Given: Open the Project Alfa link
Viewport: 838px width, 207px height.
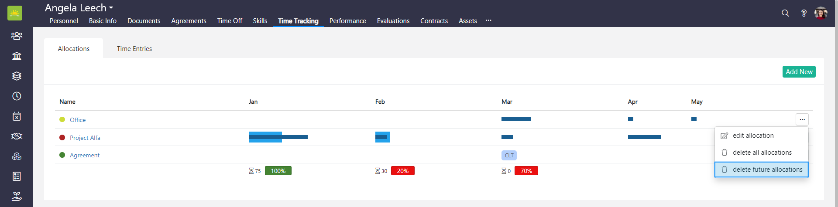Looking at the screenshot, I should click(85, 138).
